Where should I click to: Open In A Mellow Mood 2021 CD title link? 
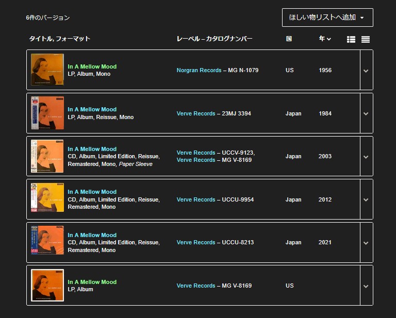(92, 235)
